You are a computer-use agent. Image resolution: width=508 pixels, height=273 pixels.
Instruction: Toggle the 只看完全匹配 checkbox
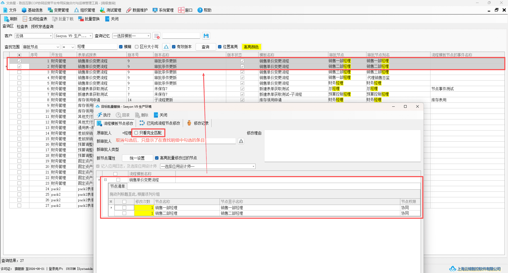coord(136,133)
